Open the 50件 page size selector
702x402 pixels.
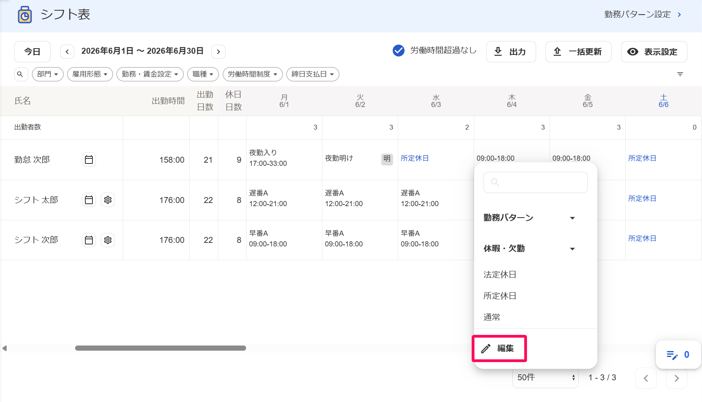tap(546, 378)
